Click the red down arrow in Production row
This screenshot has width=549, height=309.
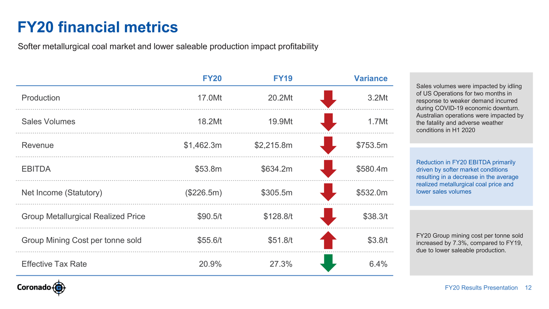[x=328, y=99]
